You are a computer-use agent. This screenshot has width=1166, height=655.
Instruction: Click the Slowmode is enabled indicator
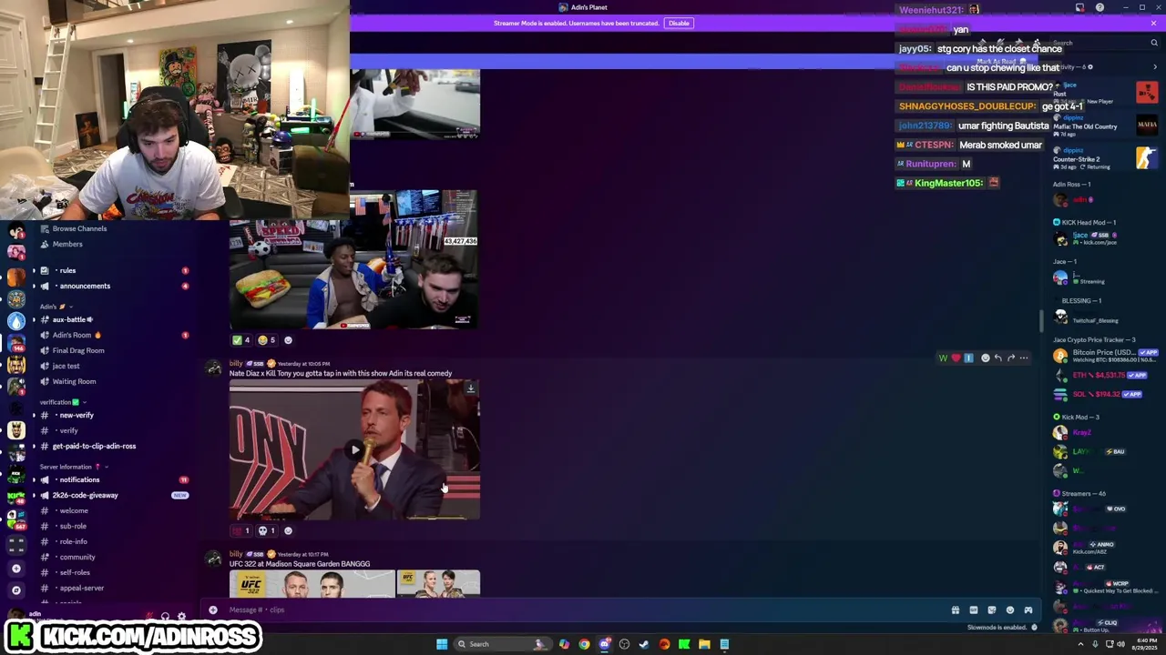1002,628
